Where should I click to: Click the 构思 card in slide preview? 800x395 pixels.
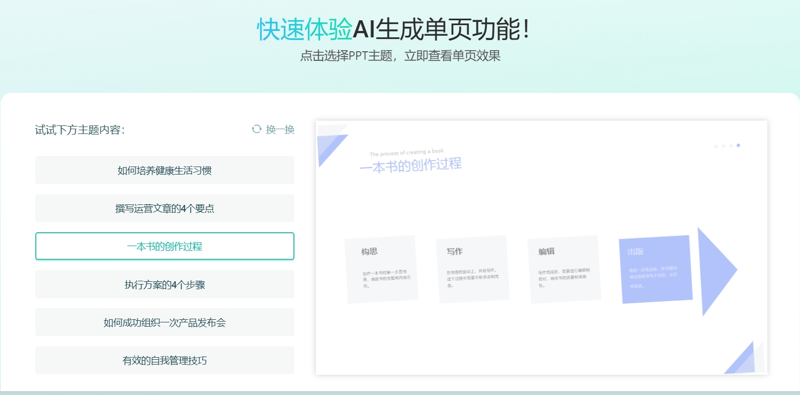381,270
